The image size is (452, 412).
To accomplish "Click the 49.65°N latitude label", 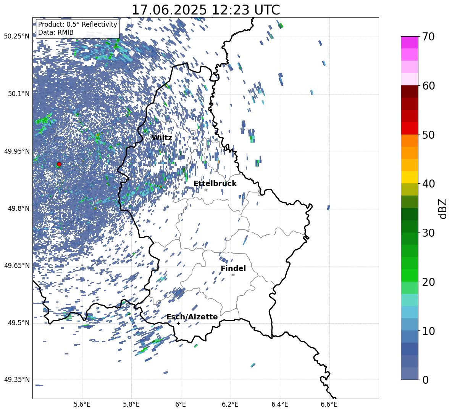I will tap(17, 266).
